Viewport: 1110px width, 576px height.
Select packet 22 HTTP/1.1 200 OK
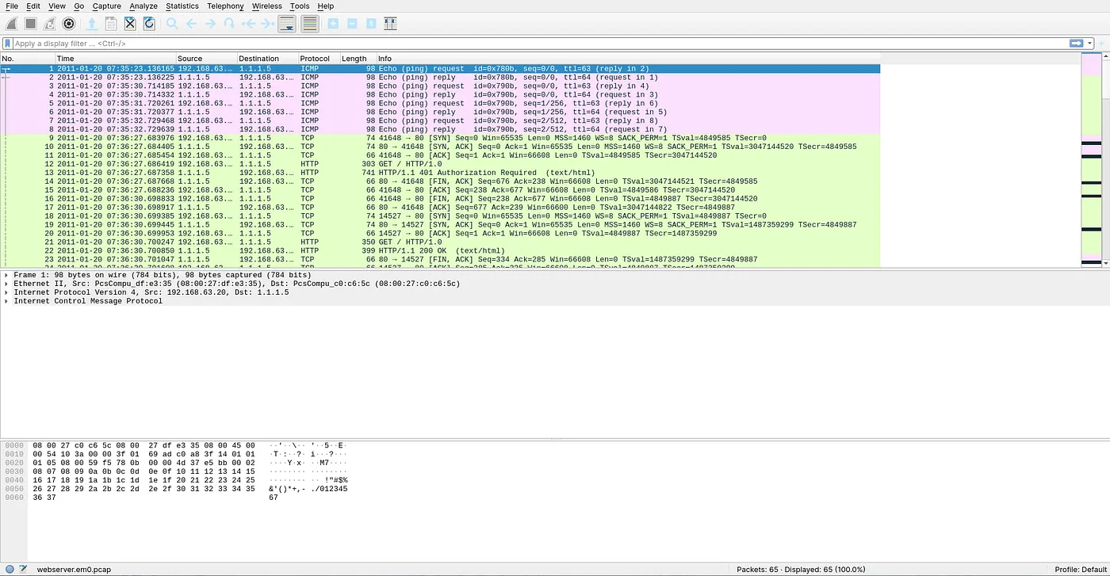440,250
